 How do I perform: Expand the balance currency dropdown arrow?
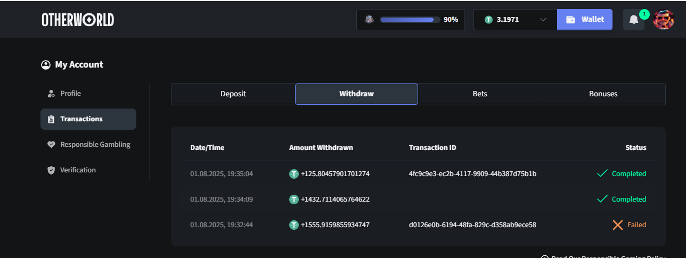tap(543, 20)
